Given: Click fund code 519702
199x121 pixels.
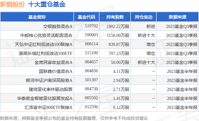Looking at the screenshot, I should tap(91, 26).
